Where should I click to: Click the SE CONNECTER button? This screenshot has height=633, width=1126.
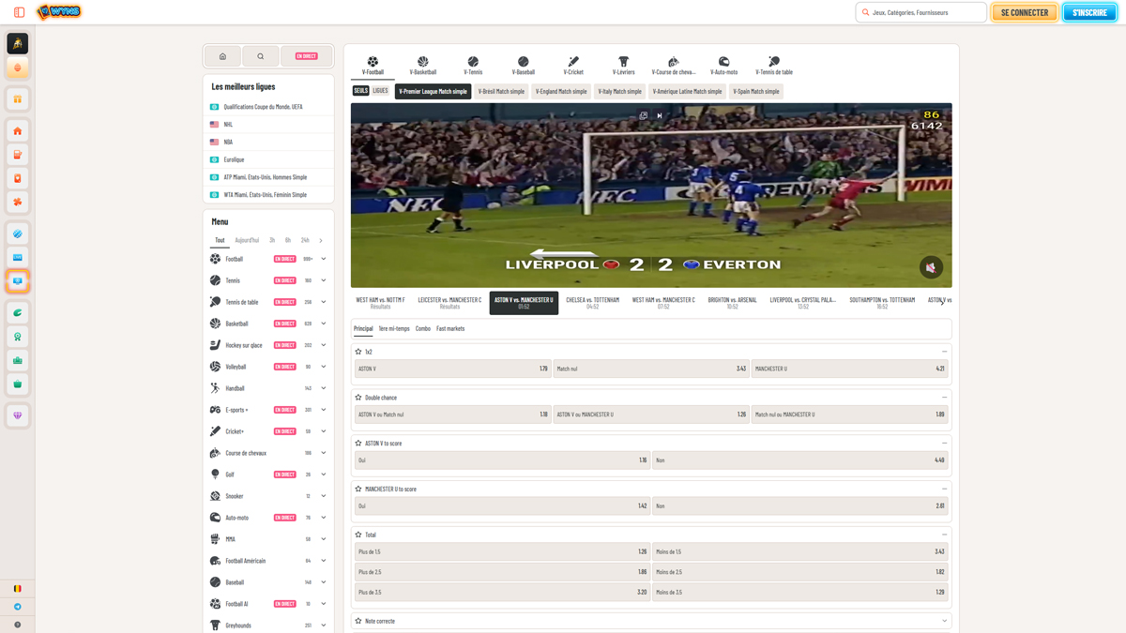coord(1024,13)
